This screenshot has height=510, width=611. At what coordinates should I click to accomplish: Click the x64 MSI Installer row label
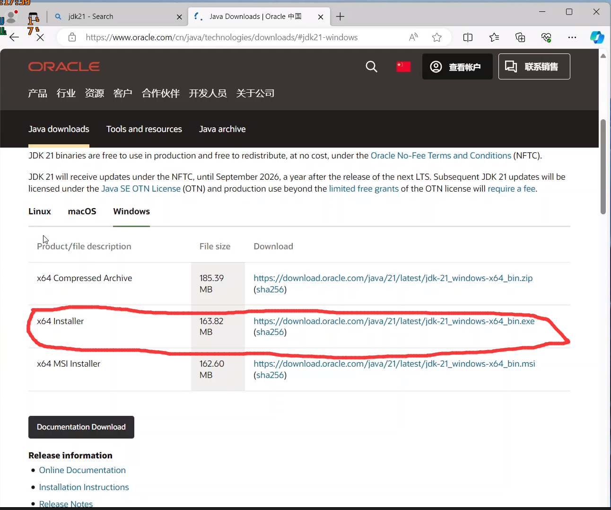69,364
